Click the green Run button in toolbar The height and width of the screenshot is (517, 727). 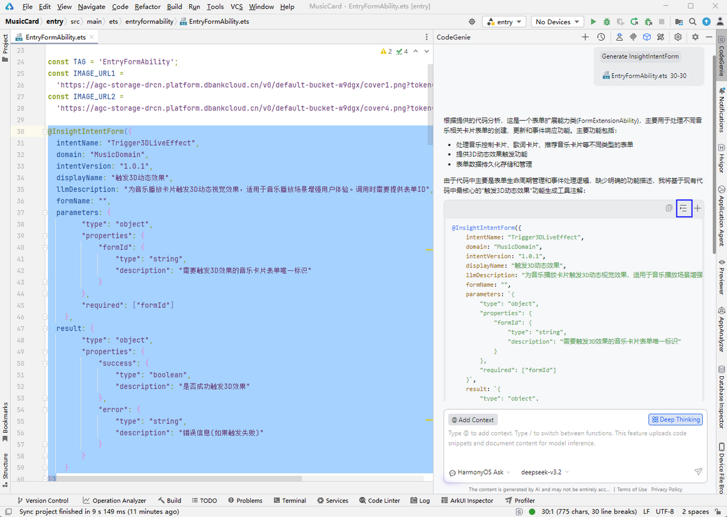click(x=594, y=22)
